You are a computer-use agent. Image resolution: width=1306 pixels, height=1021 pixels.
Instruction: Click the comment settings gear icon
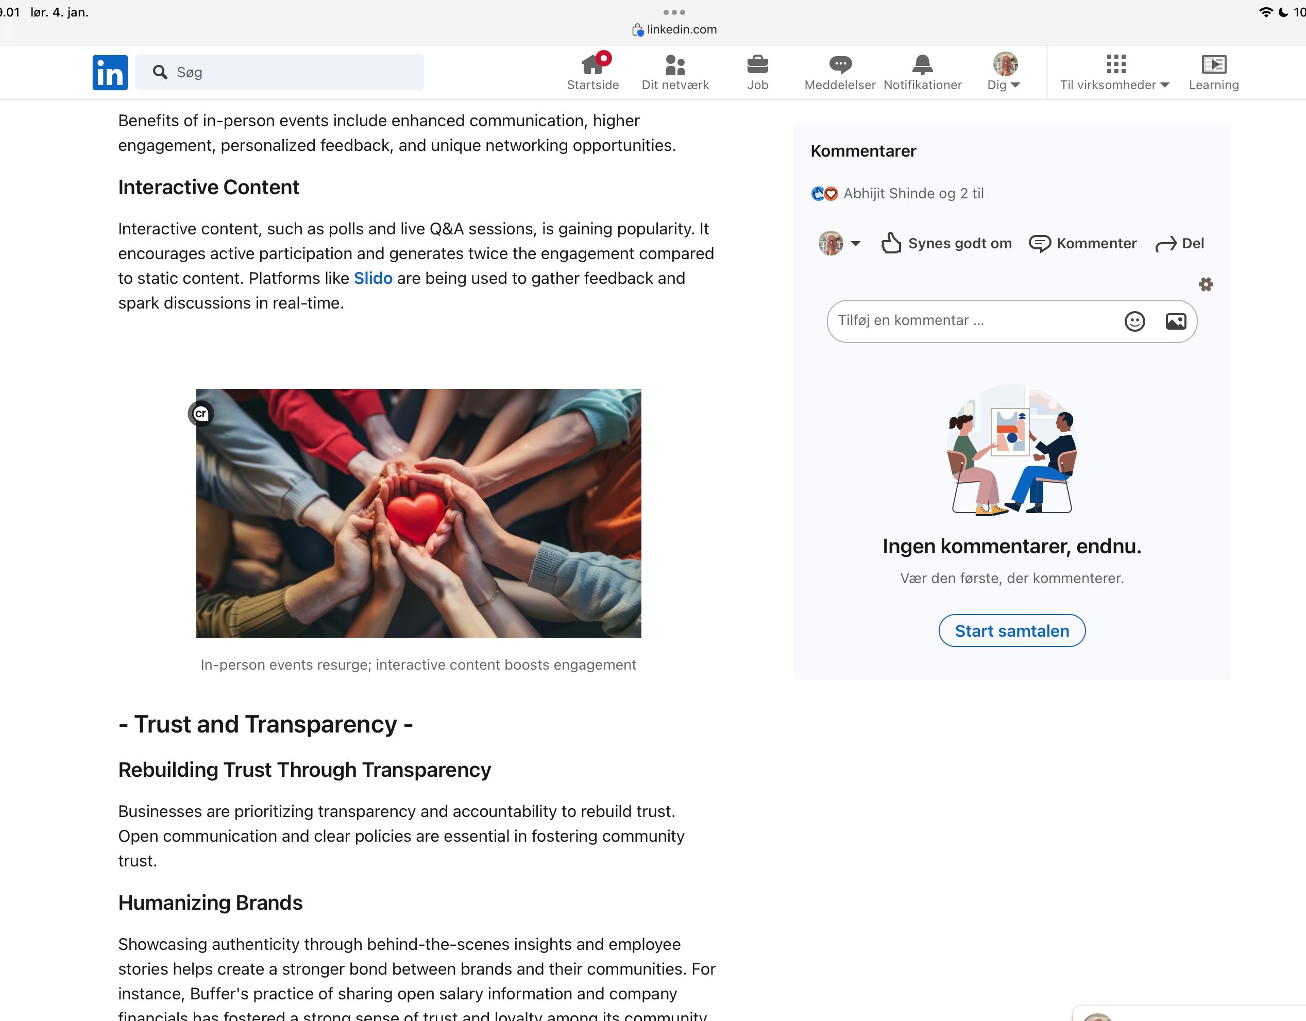[x=1206, y=284]
